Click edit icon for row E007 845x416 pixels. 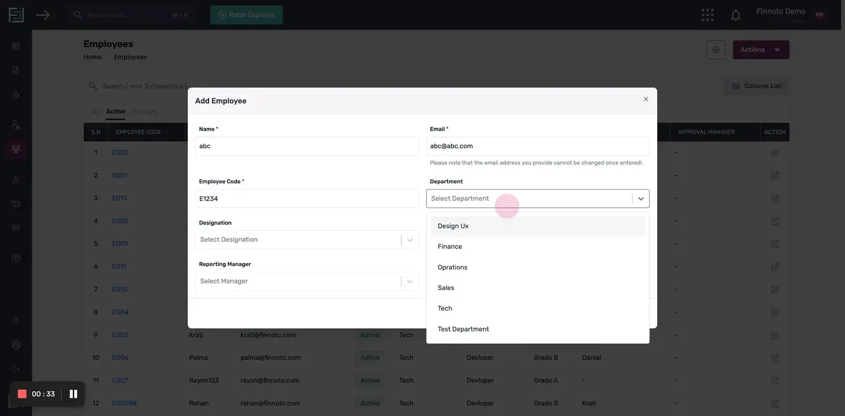point(775,380)
